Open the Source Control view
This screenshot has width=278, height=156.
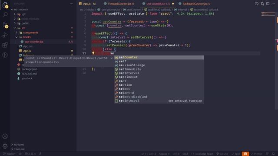pos(5,25)
